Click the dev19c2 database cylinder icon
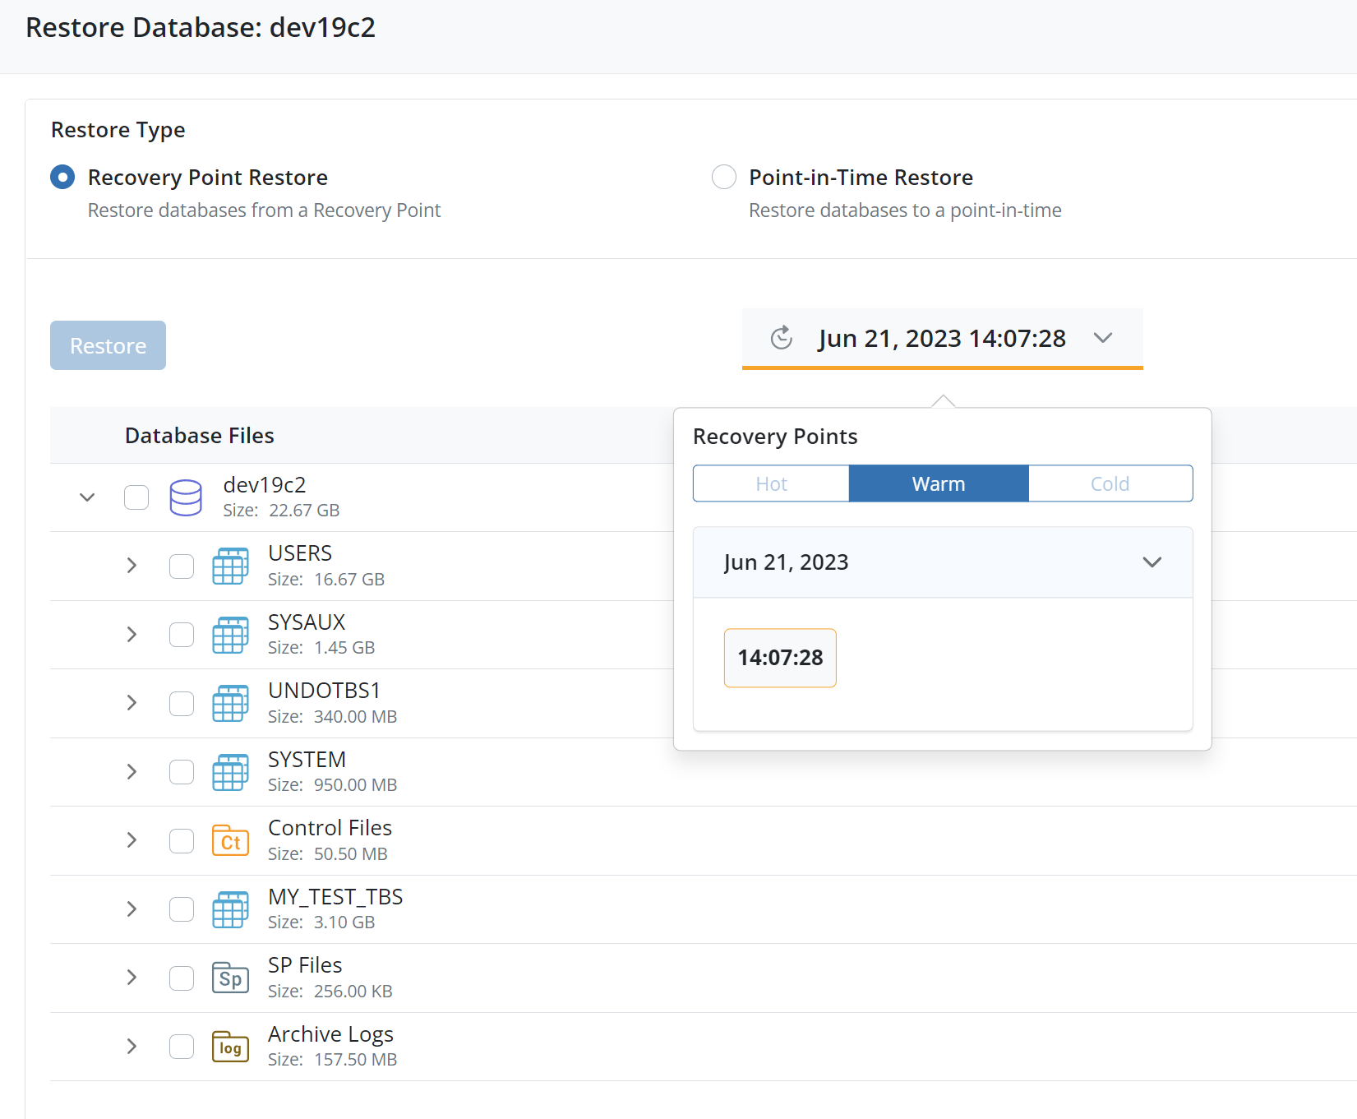 click(186, 497)
